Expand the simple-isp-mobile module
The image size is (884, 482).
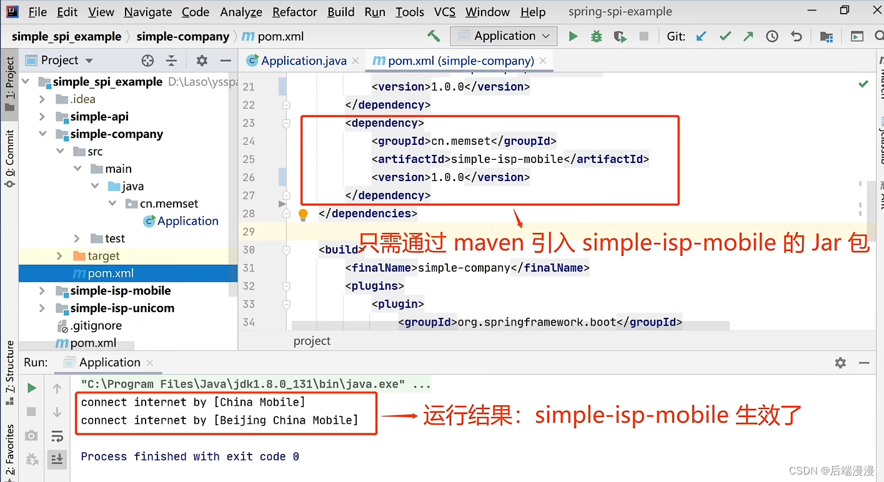[x=42, y=291]
